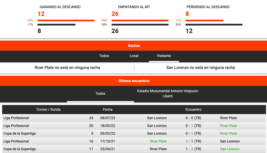Select Todos tab under Últimos encuentros
267x153 pixels.
click(x=100, y=94)
